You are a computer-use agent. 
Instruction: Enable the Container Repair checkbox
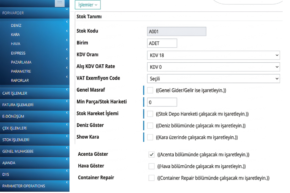coord(151,178)
